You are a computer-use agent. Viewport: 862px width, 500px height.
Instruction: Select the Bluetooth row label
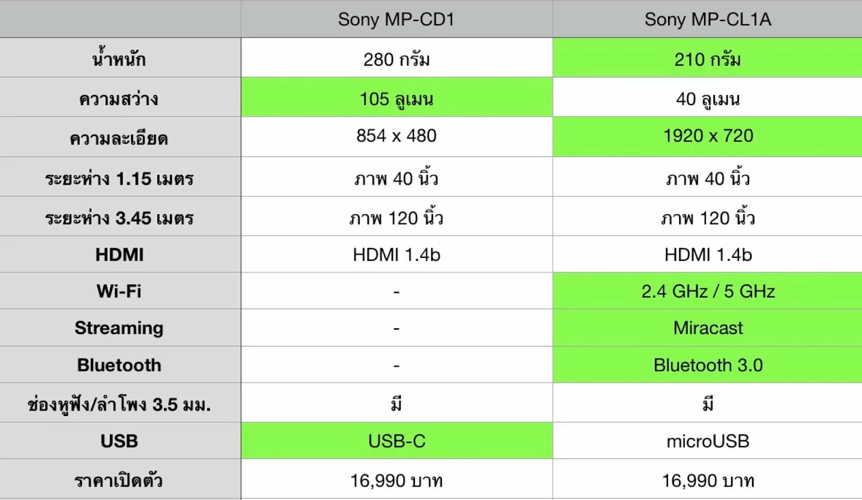click(x=120, y=364)
